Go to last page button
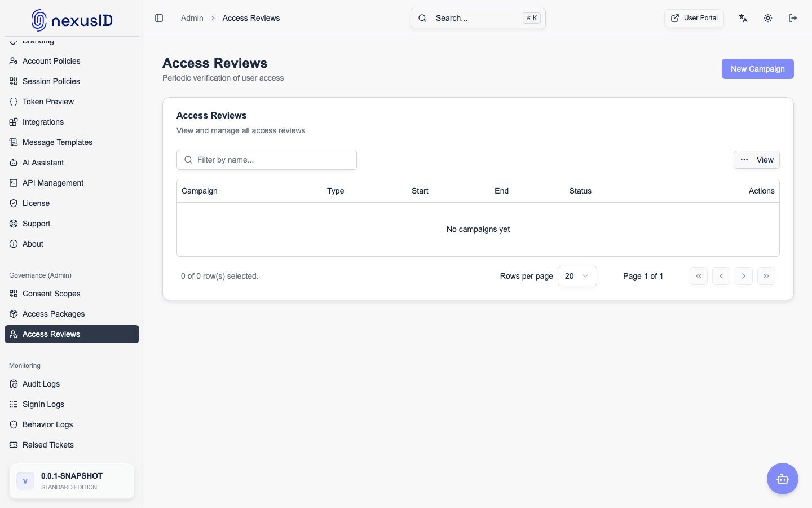This screenshot has width=812, height=508. 766,276
